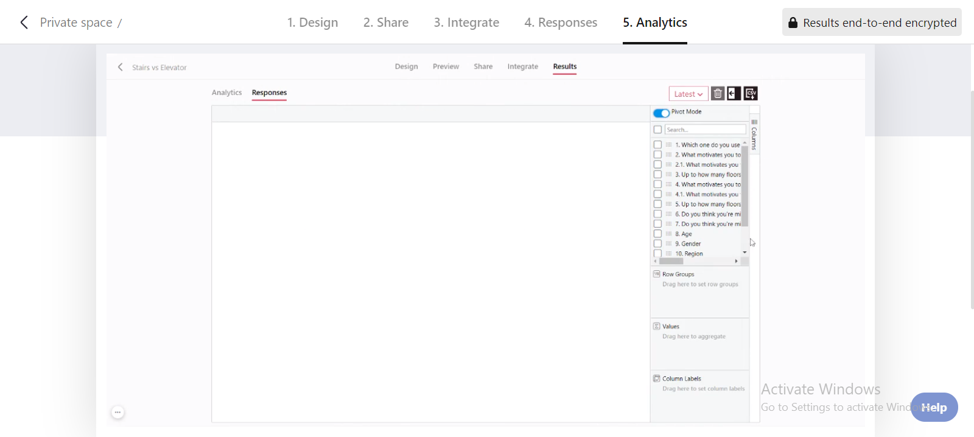Check '2.1. What motivates you' column
The image size is (974, 437).
(x=657, y=164)
